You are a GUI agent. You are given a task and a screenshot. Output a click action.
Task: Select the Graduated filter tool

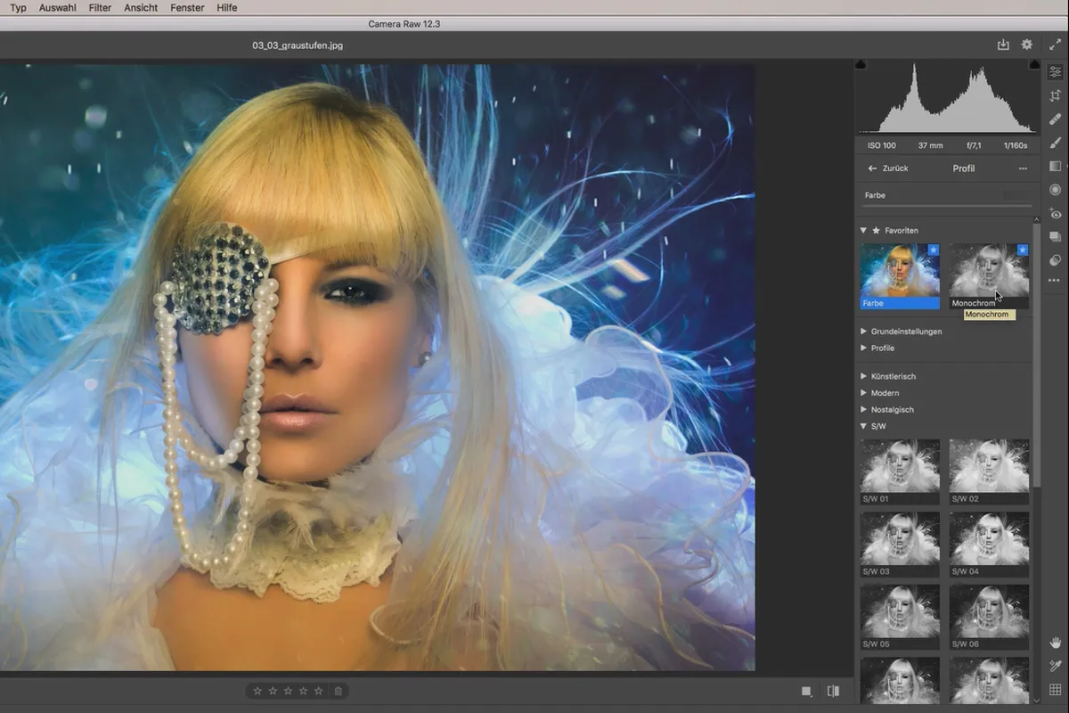point(1056,166)
